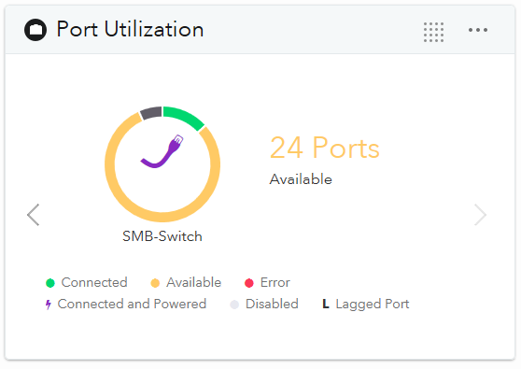The height and width of the screenshot is (369, 521).
Task: Click the 24 Ports count text
Action: coord(324,148)
